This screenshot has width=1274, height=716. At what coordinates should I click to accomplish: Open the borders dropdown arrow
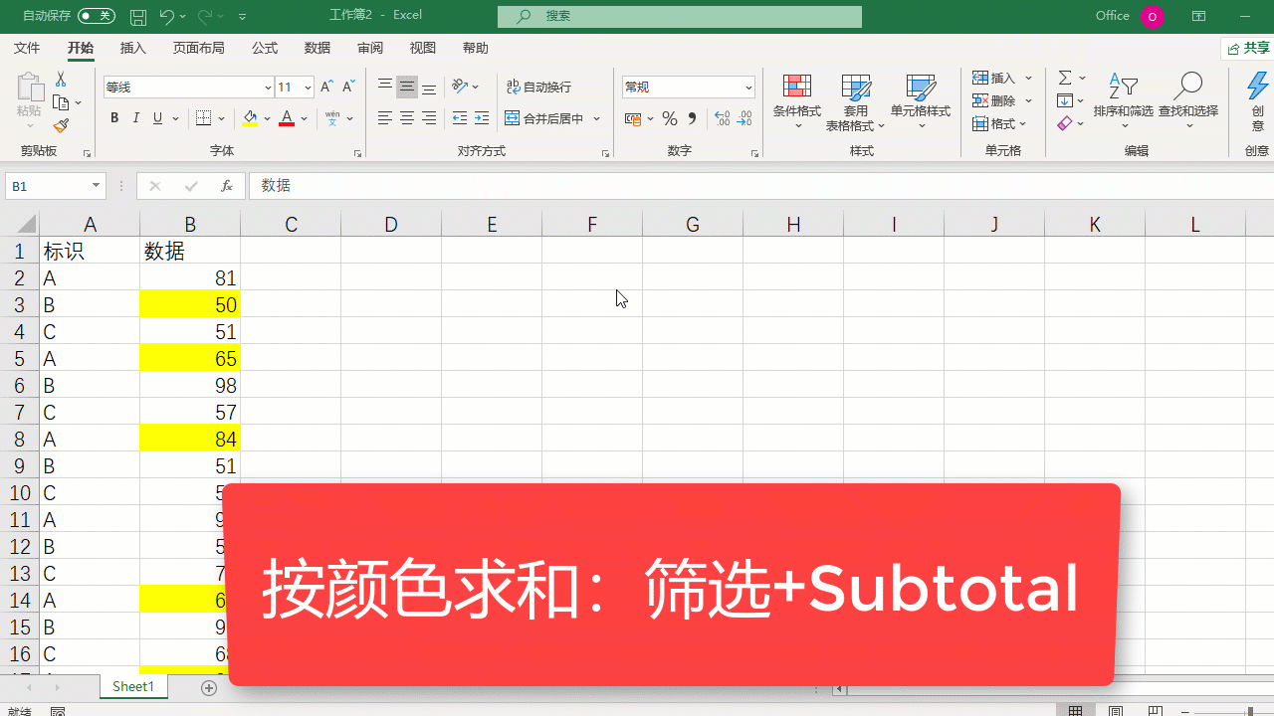tap(221, 118)
